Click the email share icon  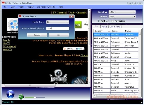pyautogui.click(x=81, y=49)
